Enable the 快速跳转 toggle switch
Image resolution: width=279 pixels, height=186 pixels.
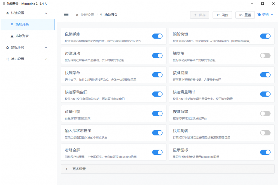pos(265,133)
